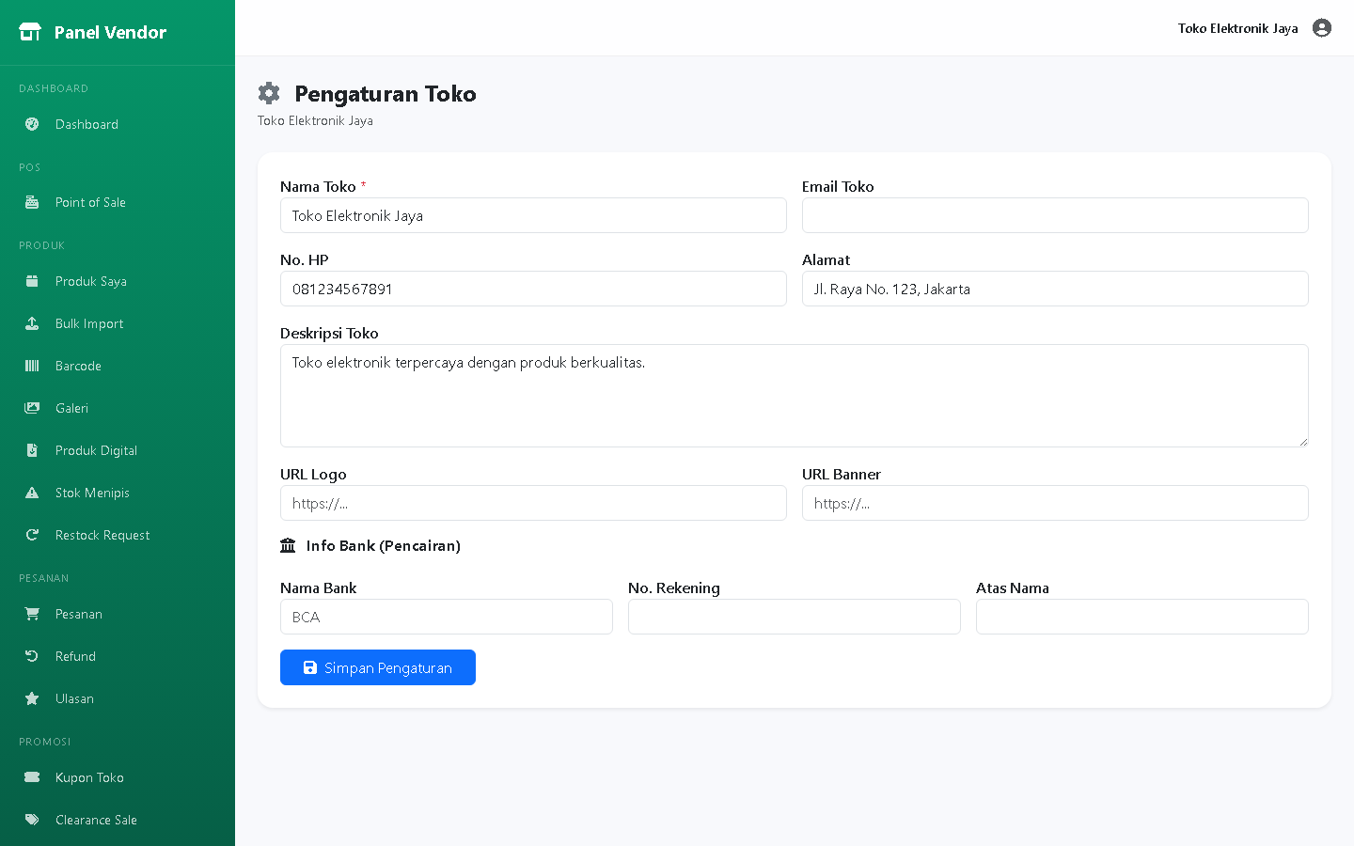The width and height of the screenshot is (1354, 846).
Task: Click the Barcode icon in sidebar
Action: coord(32,366)
